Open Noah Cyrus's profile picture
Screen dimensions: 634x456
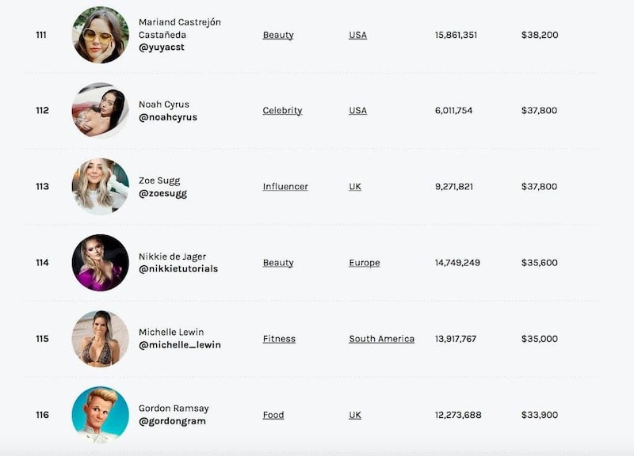coord(101,111)
